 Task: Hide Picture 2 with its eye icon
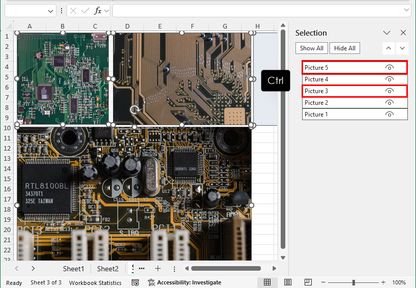point(389,102)
